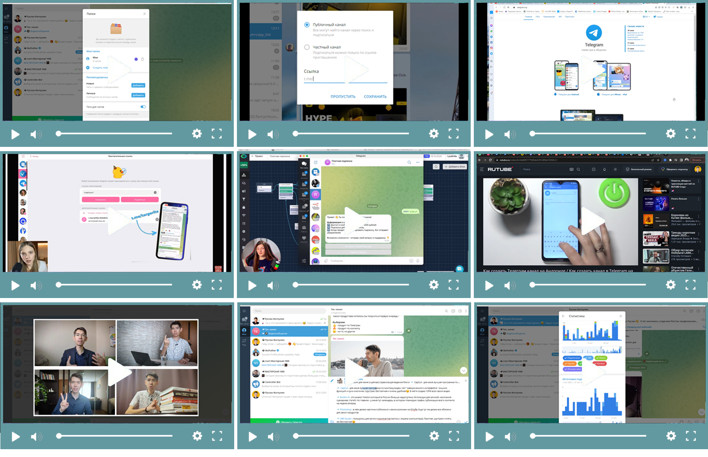Click the progress slider under the paid-subscription bot video
The height and width of the screenshot is (457, 708).
pos(351,285)
